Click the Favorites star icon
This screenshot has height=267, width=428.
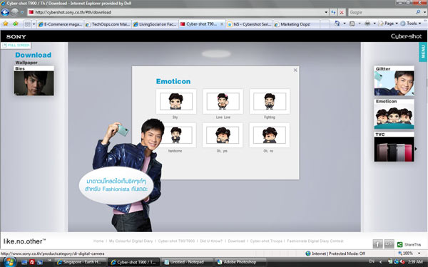click(6, 23)
